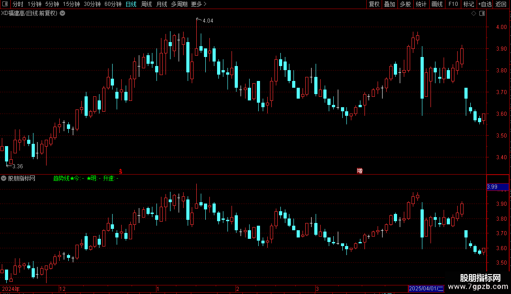Switch to 周线 weekly chart
The width and height of the screenshot is (511, 294).
(x=147, y=4)
